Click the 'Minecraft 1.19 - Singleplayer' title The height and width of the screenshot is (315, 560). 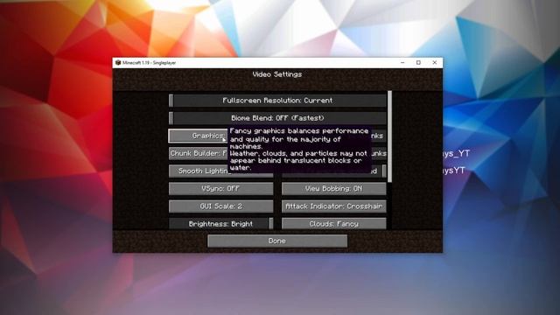[x=150, y=62]
